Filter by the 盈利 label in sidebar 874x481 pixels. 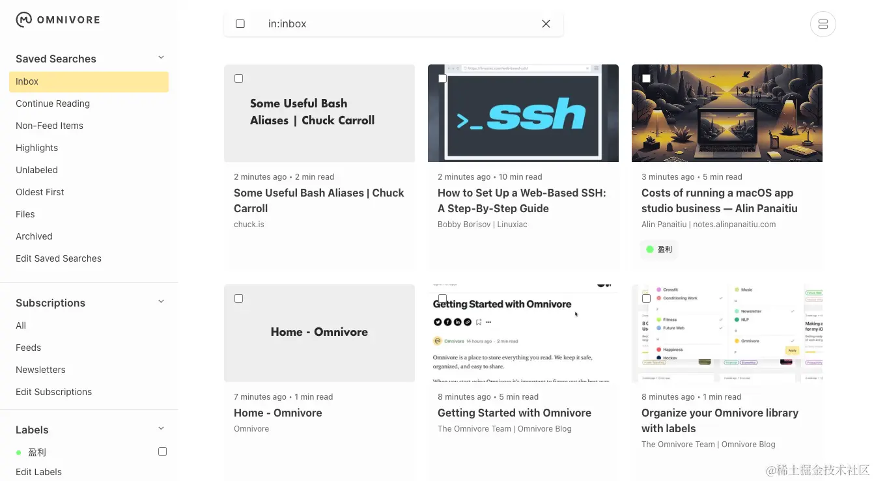click(x=37, y=452)
